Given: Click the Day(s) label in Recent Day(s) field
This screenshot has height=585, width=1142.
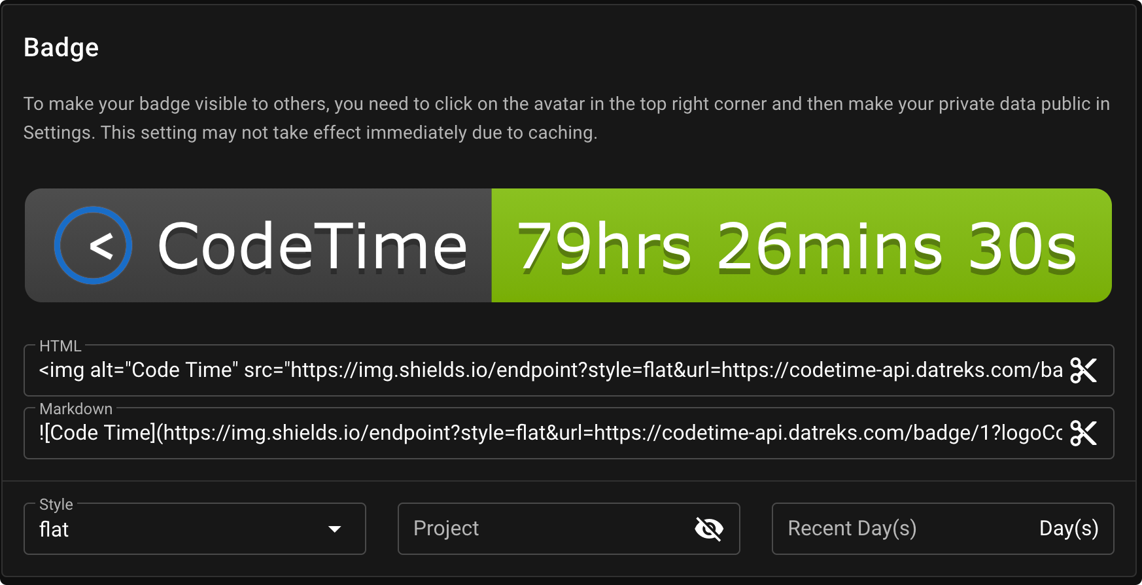Looking at the screenshot, I should point(1069,528).
